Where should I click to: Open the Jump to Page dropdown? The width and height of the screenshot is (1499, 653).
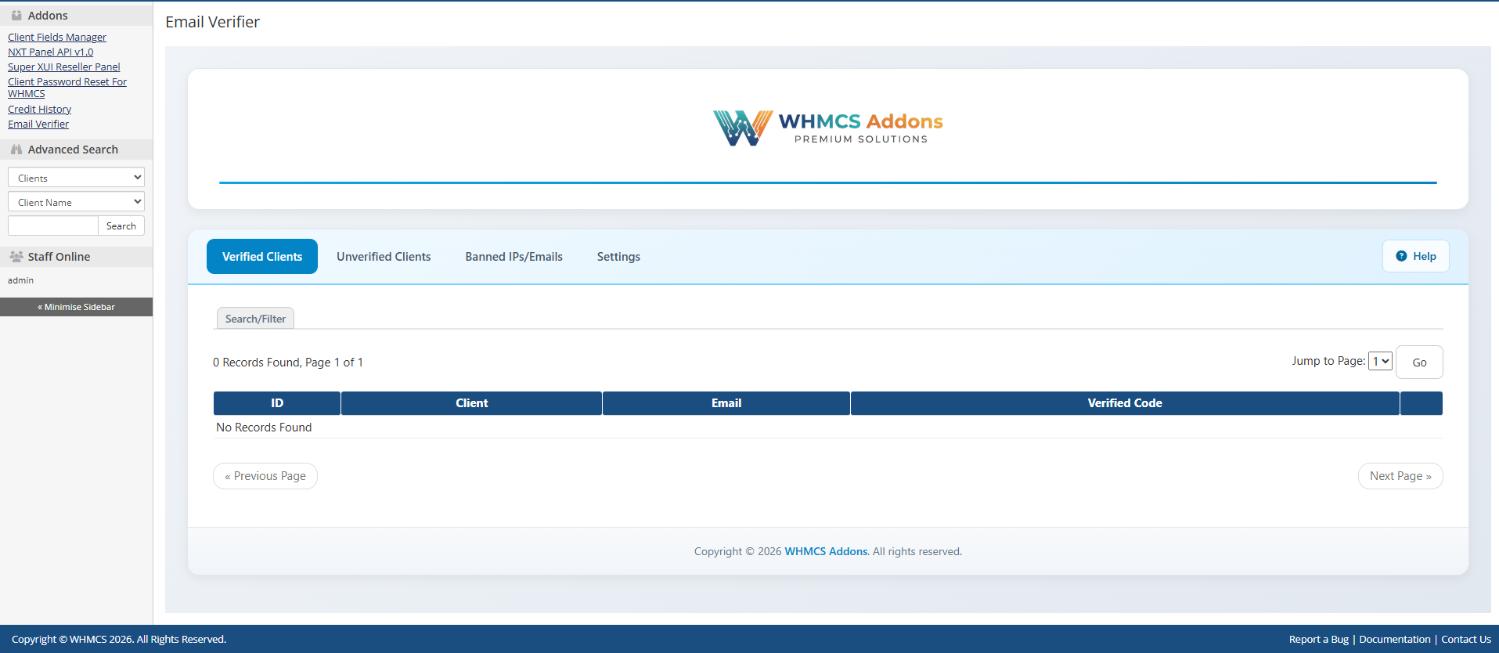point(1380,361)
